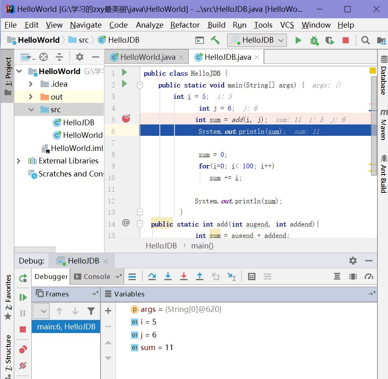388x379 pixels.
Task: Click the Step Into debugger icon
Action: pyautogui.click(x=168, y=277)
